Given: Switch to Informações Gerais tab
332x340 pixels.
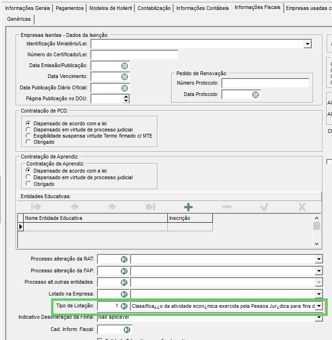Looking at the screenshot, I should (x=27, y=8).
